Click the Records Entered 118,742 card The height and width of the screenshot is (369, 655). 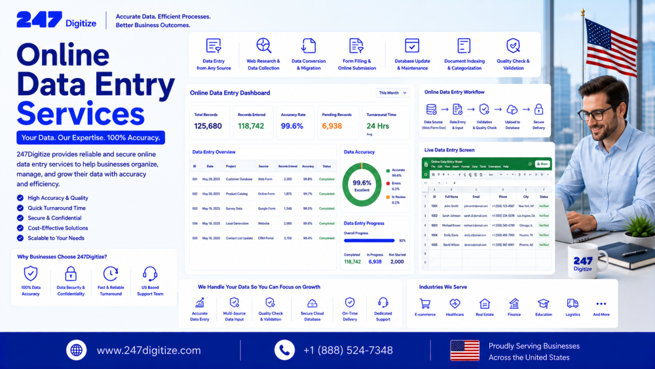coord(253,122)
